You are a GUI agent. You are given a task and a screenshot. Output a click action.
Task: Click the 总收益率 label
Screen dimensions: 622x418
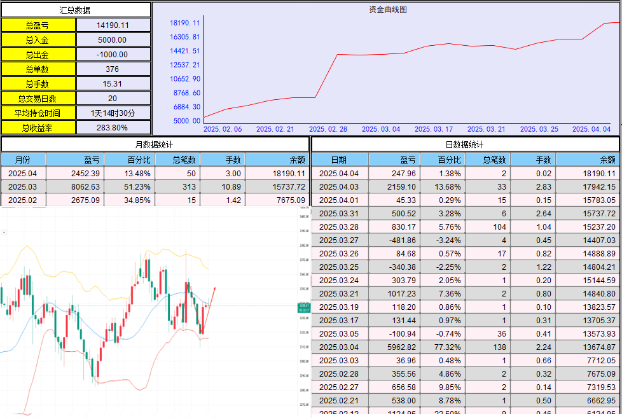38,128
